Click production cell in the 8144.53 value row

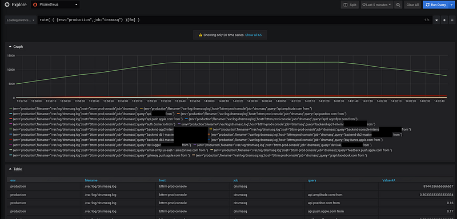(x=18, y=186)
